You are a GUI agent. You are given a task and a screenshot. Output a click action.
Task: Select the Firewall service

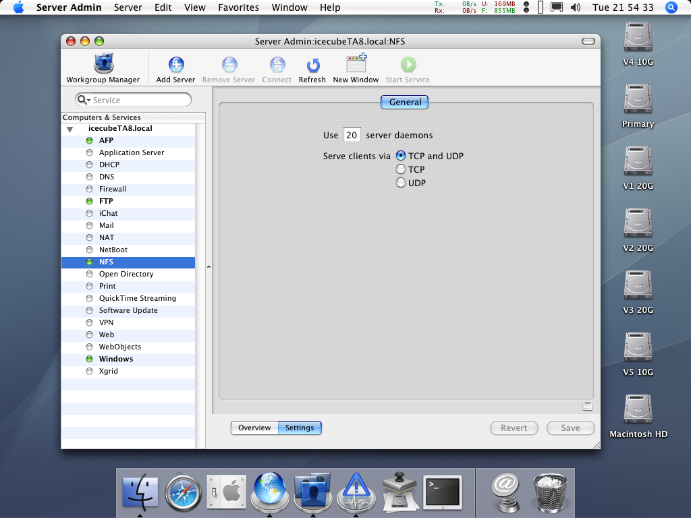128,189
